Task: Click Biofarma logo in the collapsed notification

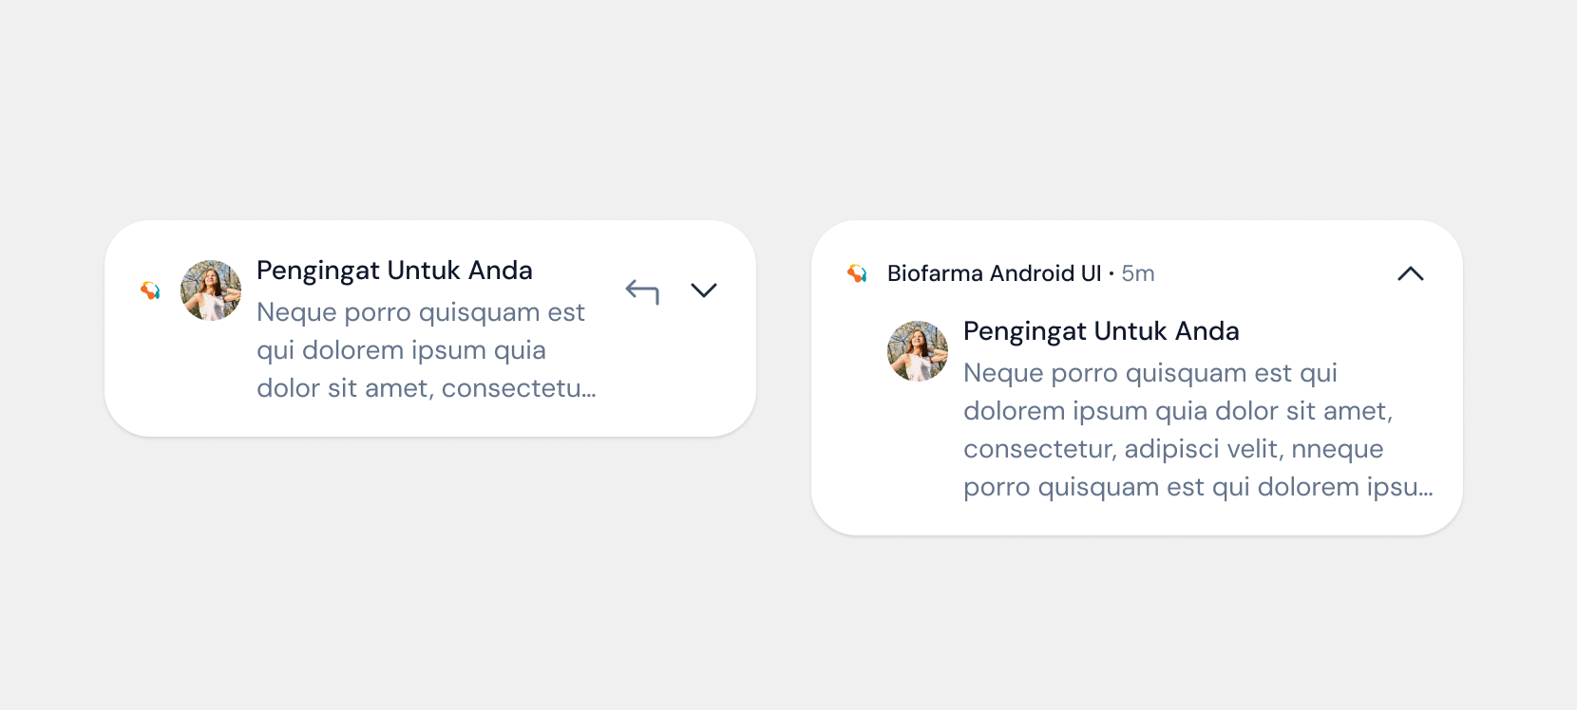Action: pos(150,290)
